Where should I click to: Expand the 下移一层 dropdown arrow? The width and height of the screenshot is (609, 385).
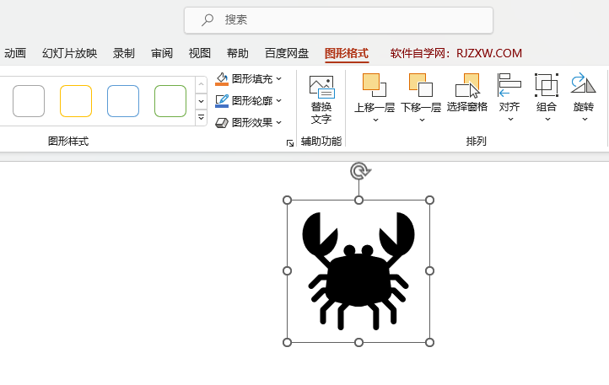point(422,120)
